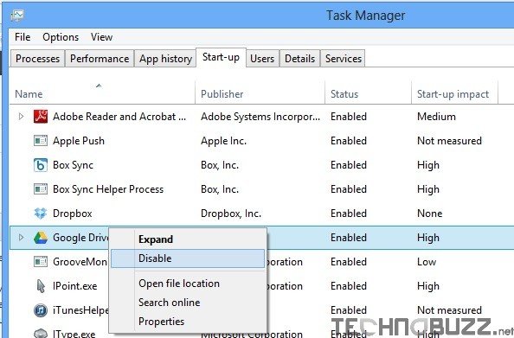Image resolution: width=514 pixels, height=338 pixels.
Task: Select the GrooveMonitor icon
Action: pos(41,262)
